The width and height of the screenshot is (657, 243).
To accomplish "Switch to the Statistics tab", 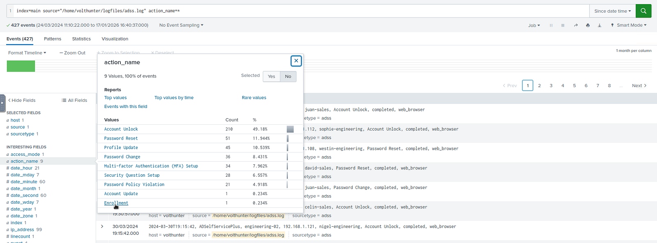I will [x=81, y=39].
